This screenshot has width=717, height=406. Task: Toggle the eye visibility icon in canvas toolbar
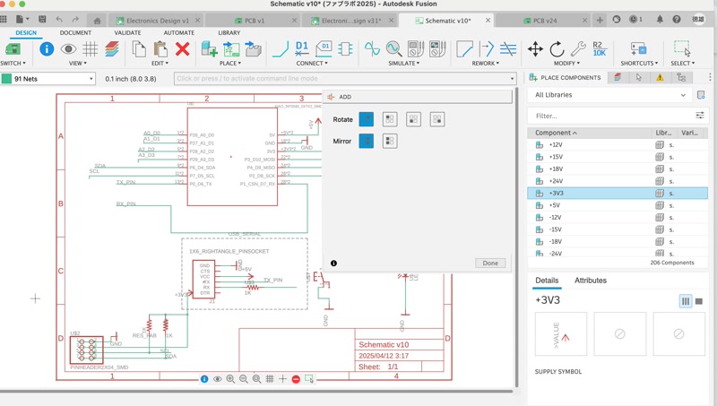(x=217, y=379)
